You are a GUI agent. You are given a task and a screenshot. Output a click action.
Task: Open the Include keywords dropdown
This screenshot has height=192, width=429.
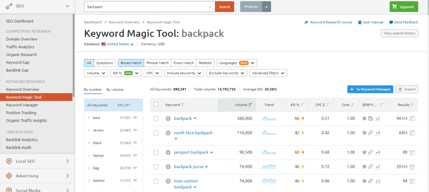click(x=184, y=73)
